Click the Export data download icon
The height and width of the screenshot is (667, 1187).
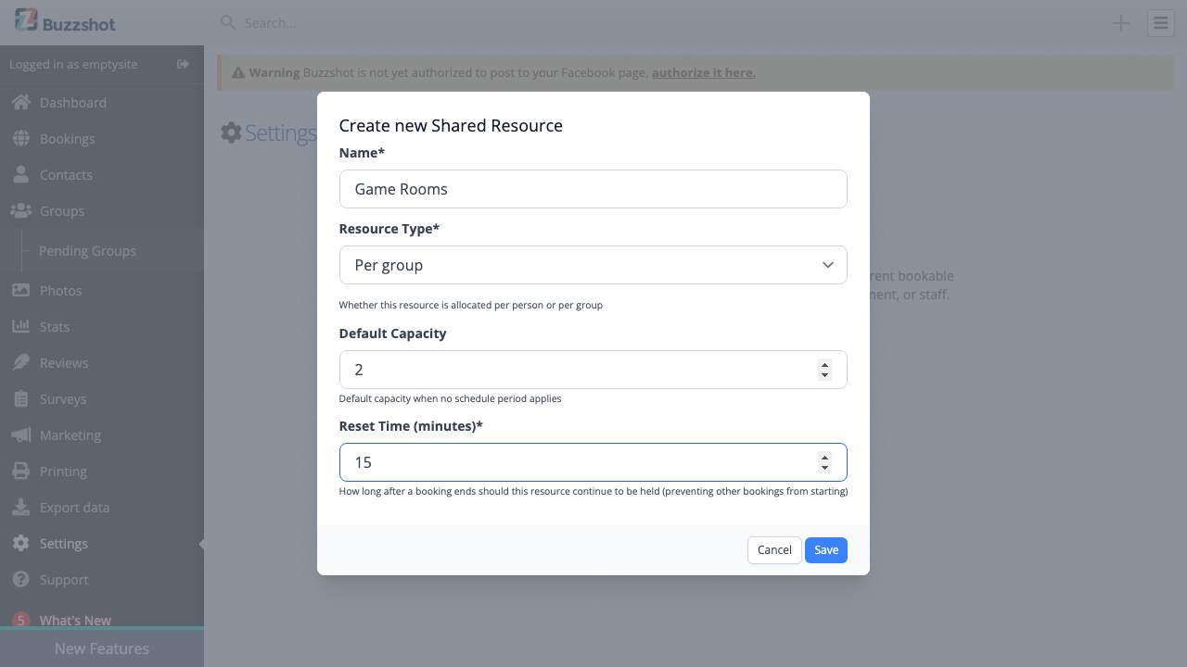(19, 507)
